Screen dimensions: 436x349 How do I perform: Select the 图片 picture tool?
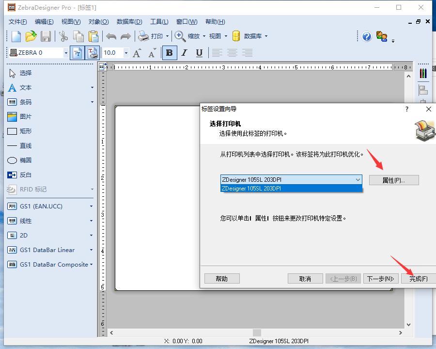25,117
